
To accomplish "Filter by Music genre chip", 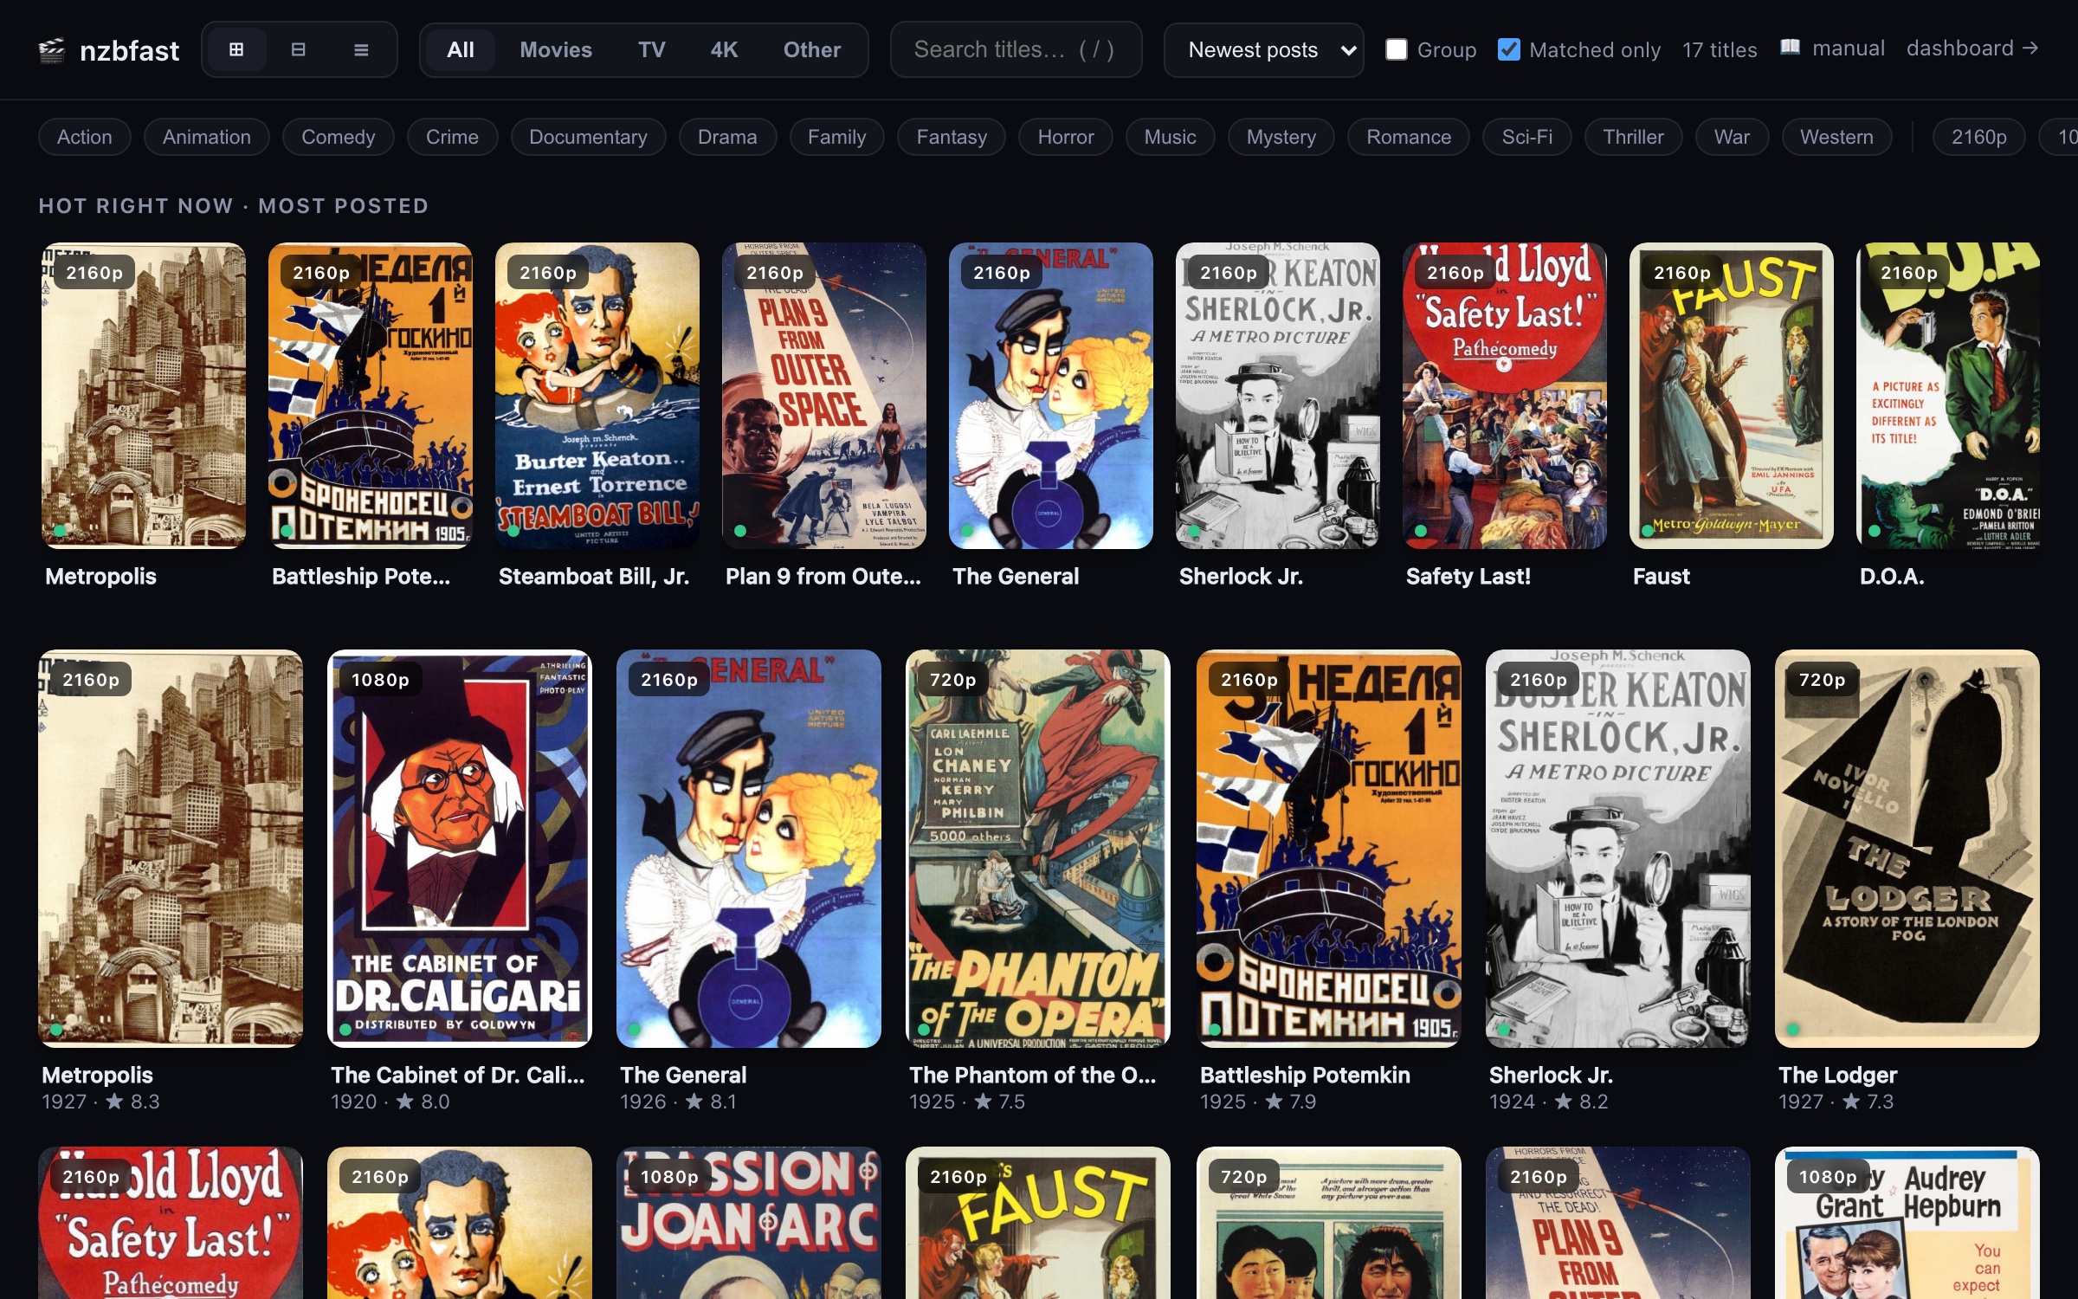I will [1170, 137].
